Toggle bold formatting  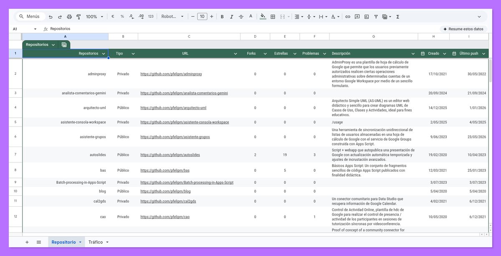coord(222,17)
